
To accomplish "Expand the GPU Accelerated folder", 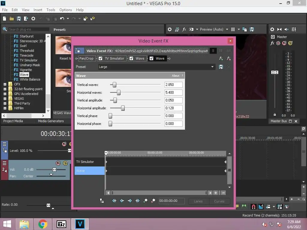I will click(5, 94).
